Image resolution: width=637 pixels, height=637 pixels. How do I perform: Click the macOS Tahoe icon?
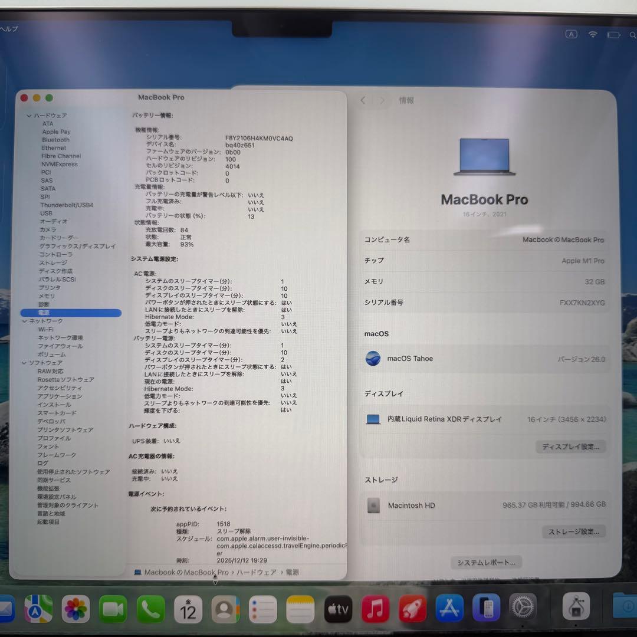pyautogui.click(x=373, y=359)
